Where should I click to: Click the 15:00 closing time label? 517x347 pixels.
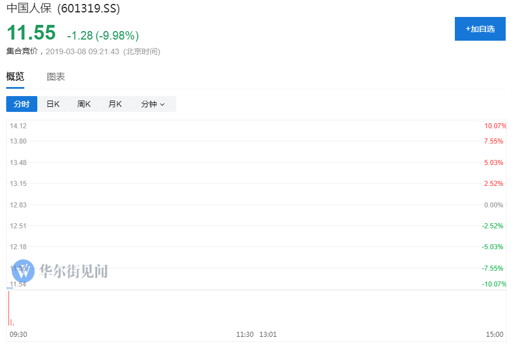pyautogui.click(x=494, y=335)
